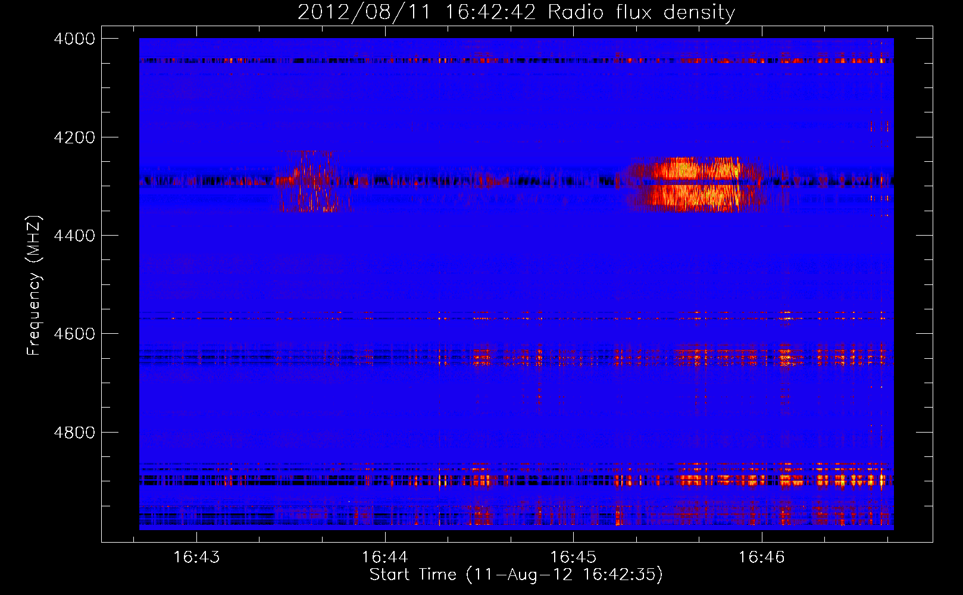Click the 4400 frequency tick label
Image resolution: width=963 pixels, height=595 pixels.
click(x=74, y=236)
